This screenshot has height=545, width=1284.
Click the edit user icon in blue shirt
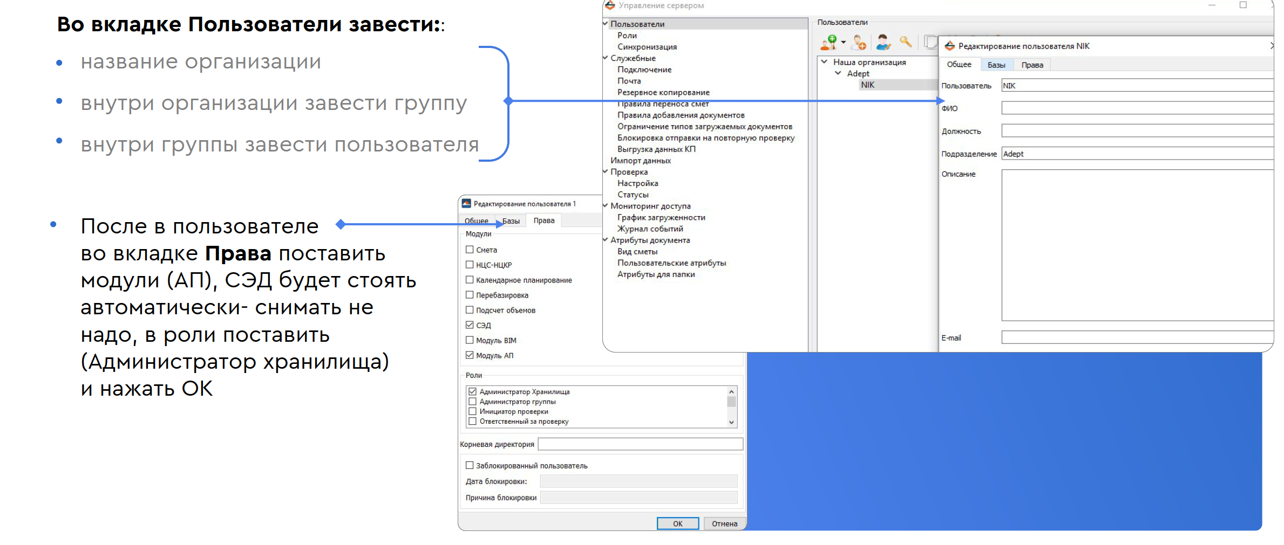pos(884,42)
